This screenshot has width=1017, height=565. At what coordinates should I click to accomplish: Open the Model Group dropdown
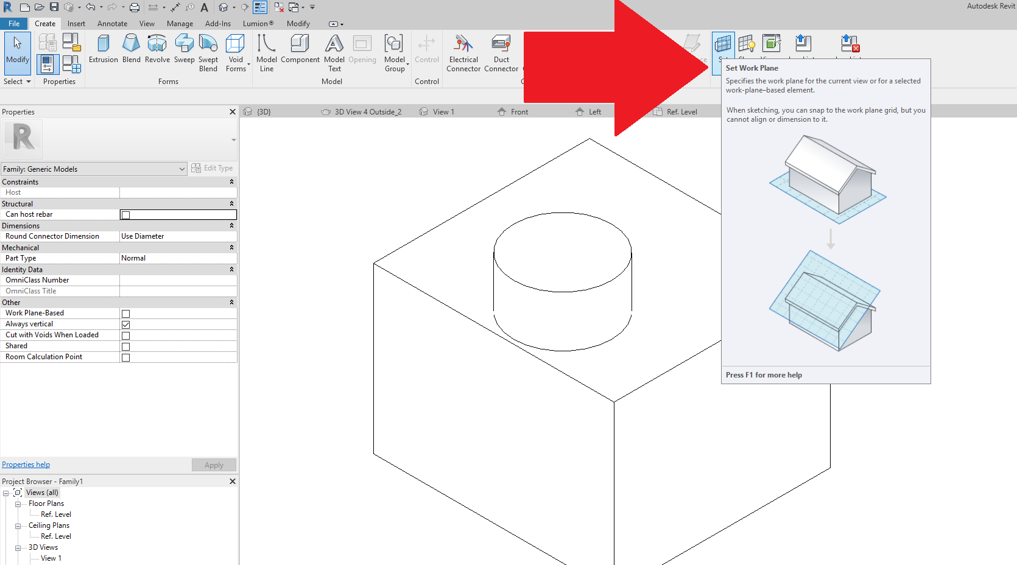point(395,53)
